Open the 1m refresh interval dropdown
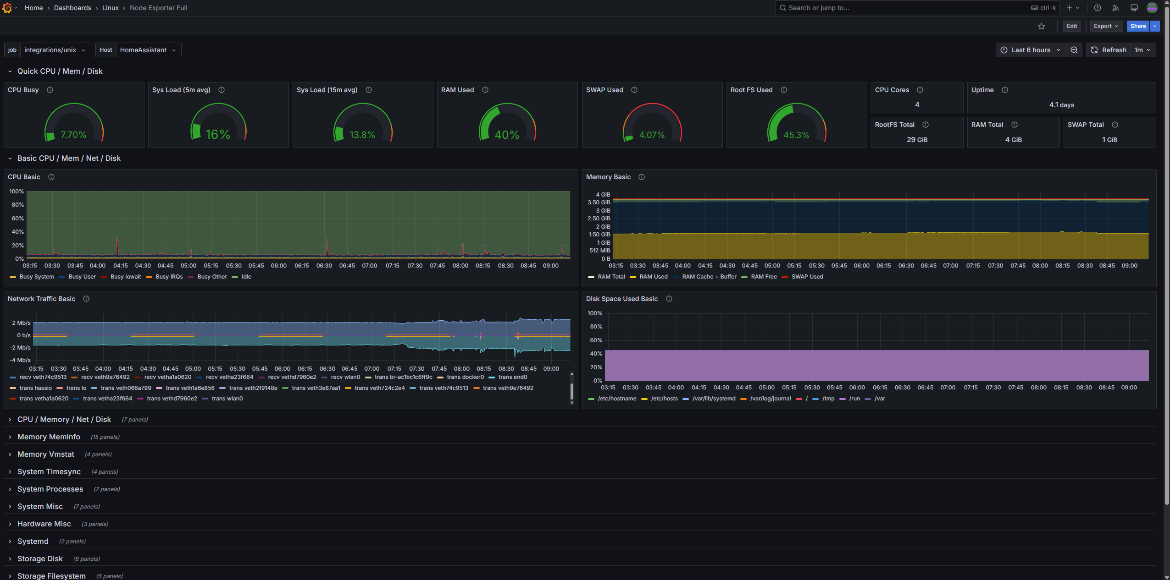Viewport: 1170px width, 580px height. pyautogui.click(x=1141, y=50)
